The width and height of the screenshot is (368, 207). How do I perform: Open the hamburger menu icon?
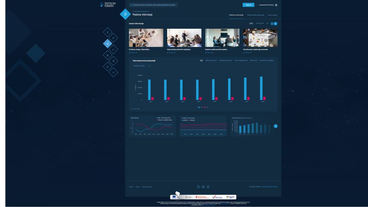(276, 5)
